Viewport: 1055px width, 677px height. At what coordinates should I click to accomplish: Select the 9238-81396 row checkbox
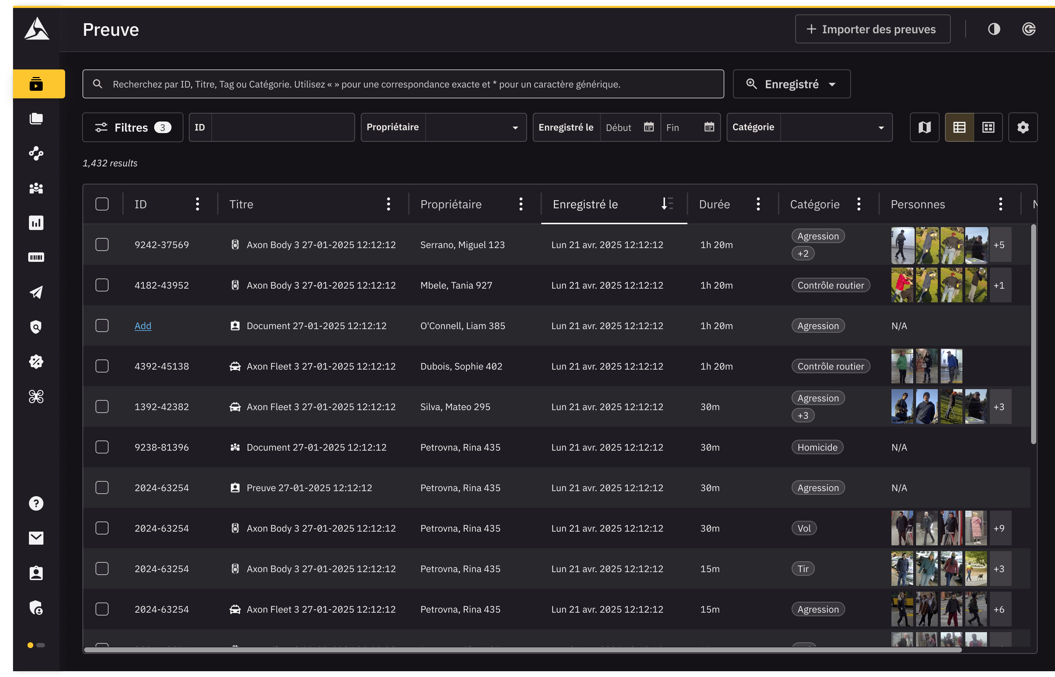coord(102,447)
